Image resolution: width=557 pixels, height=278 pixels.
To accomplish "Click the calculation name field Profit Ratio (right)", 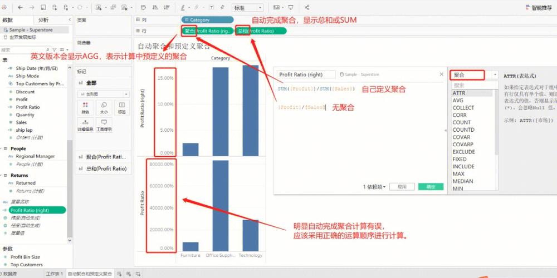I will [306, 75].
